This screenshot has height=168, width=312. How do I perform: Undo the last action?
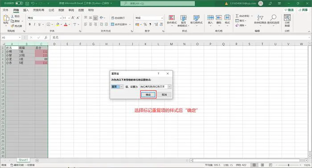tap(33, 4)
